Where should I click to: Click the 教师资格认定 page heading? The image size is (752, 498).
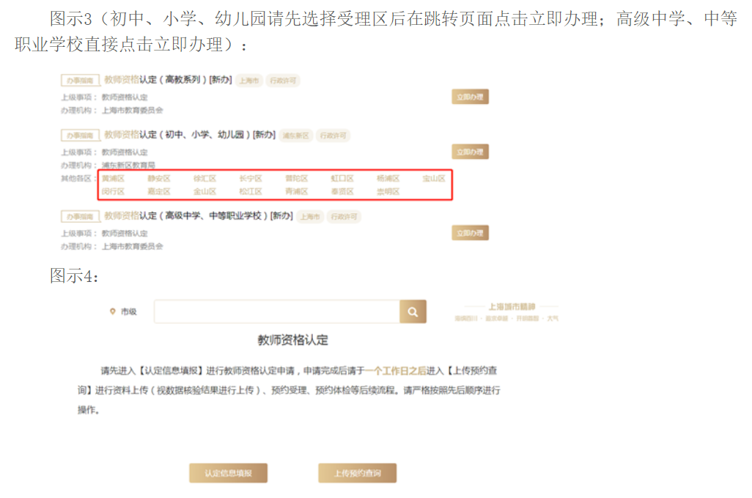[x=293, y=340]
